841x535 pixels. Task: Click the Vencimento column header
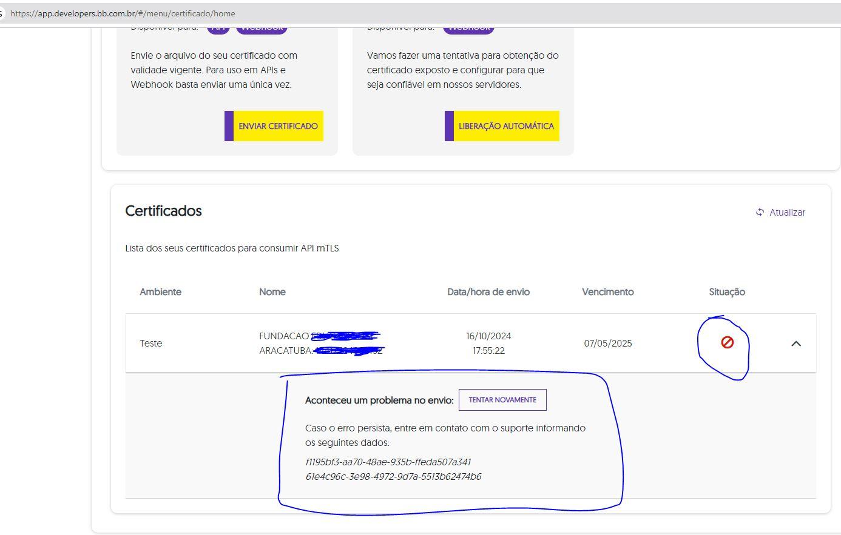(608, 292)
